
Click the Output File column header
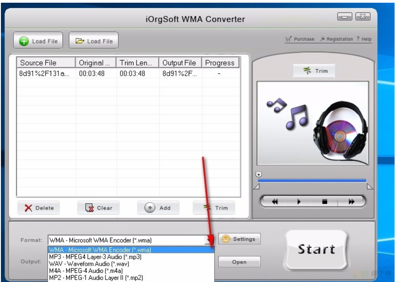click(x=181, y=63)
